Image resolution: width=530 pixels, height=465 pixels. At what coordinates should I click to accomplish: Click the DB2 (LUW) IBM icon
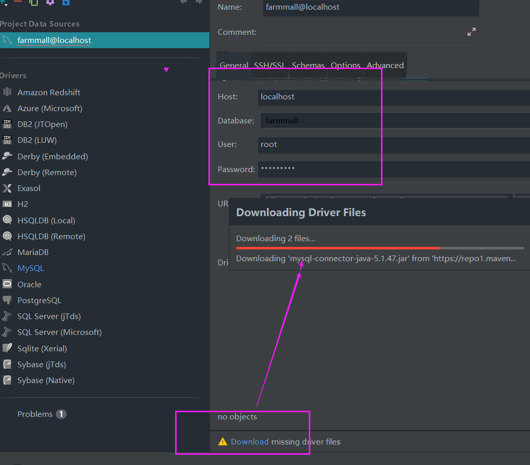7,140
